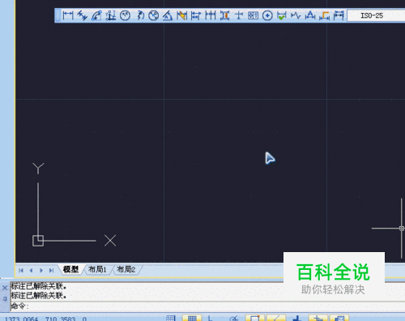Click the coordinate readout in status bar

45,319
